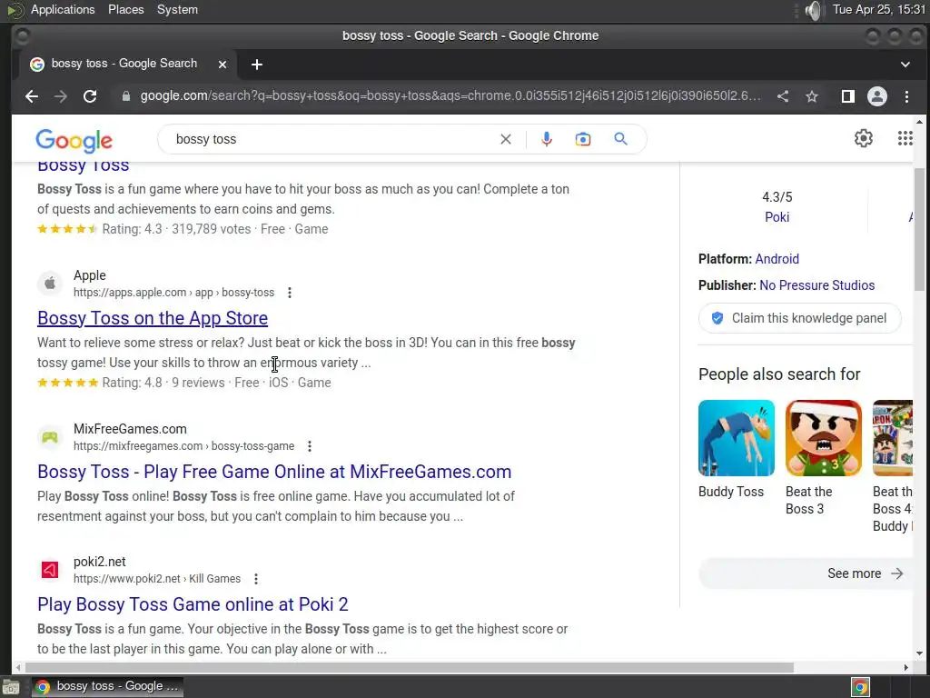
Task: Go back to previous page
Action: point(32,96)
